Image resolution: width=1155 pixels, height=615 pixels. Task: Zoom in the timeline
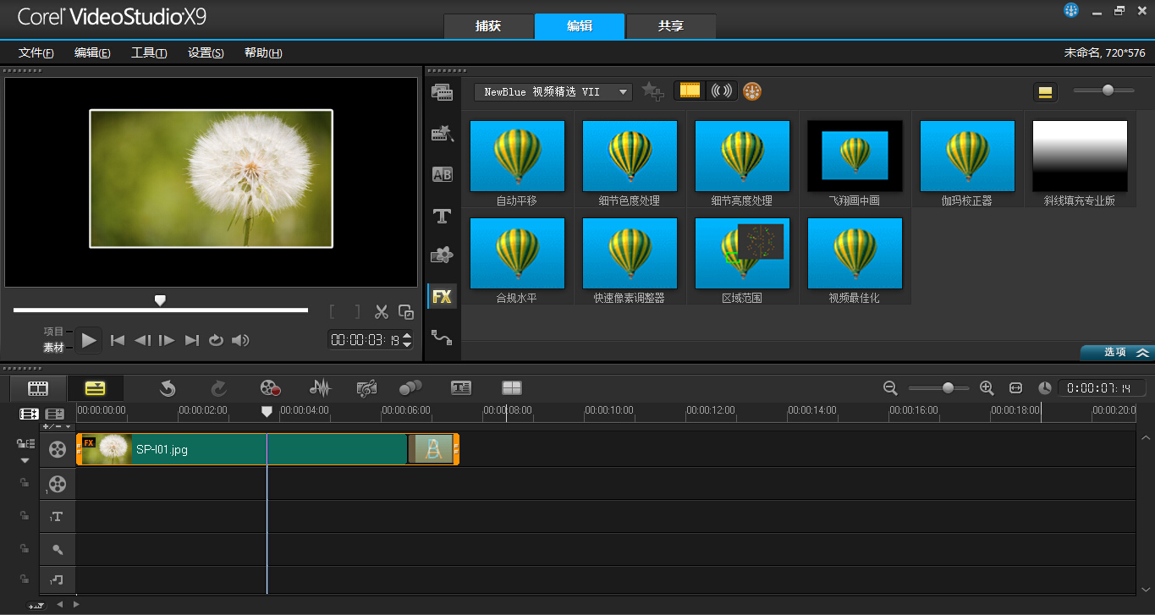click(x=987, y=387)
